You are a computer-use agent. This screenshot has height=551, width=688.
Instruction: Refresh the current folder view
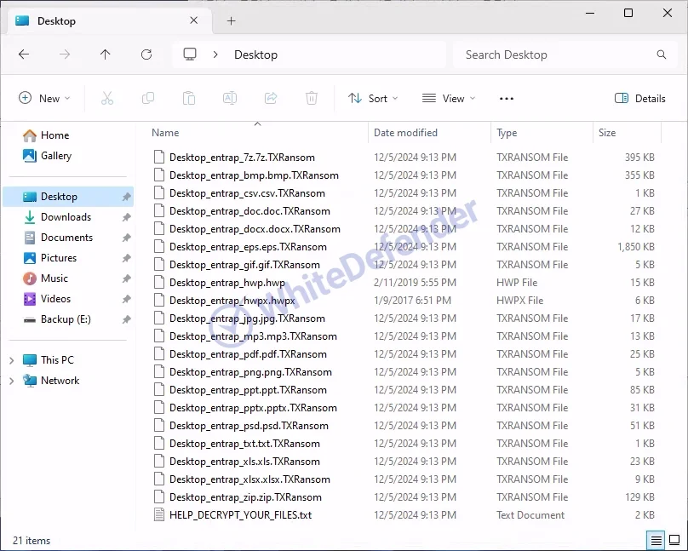coord(146,55)
